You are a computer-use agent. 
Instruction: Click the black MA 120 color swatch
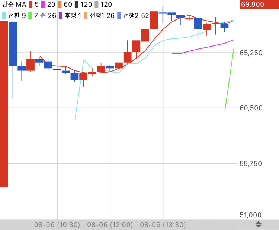(77, 4)
